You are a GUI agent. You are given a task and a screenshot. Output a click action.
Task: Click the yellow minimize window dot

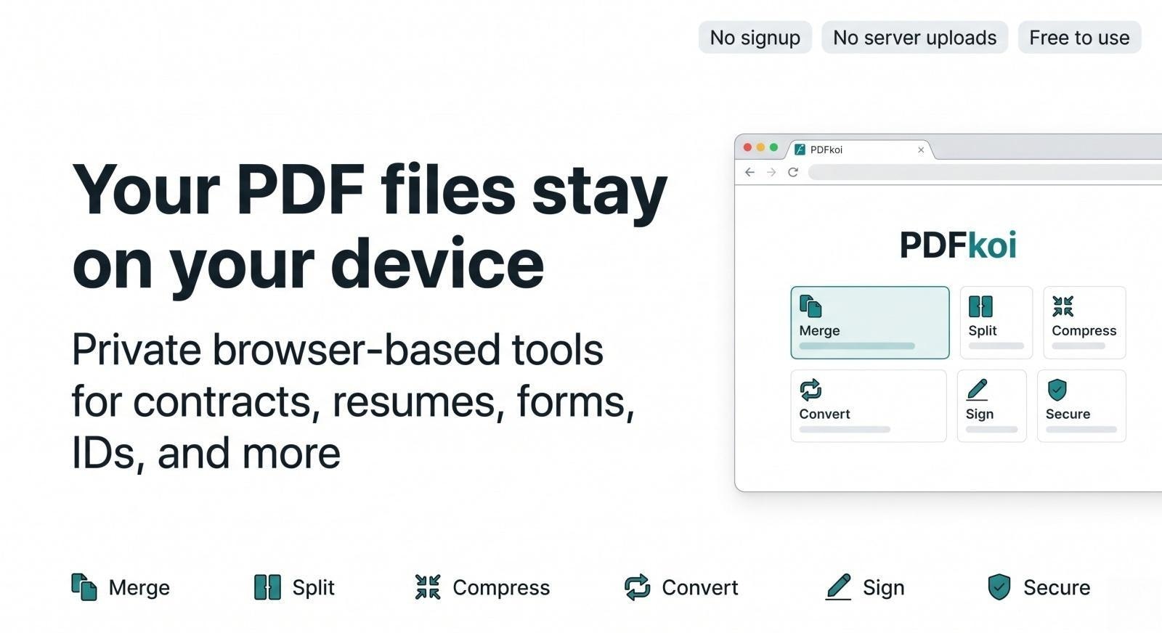coord(760,147)
